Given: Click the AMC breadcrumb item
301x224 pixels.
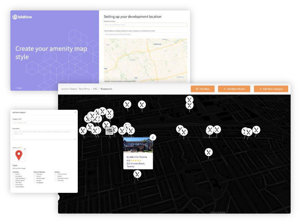Looking at the screenshot, I should pos(95,89).
